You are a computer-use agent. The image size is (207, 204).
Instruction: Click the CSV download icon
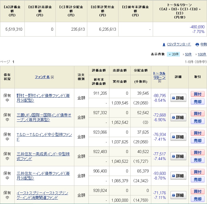click(x=164, y=45)
